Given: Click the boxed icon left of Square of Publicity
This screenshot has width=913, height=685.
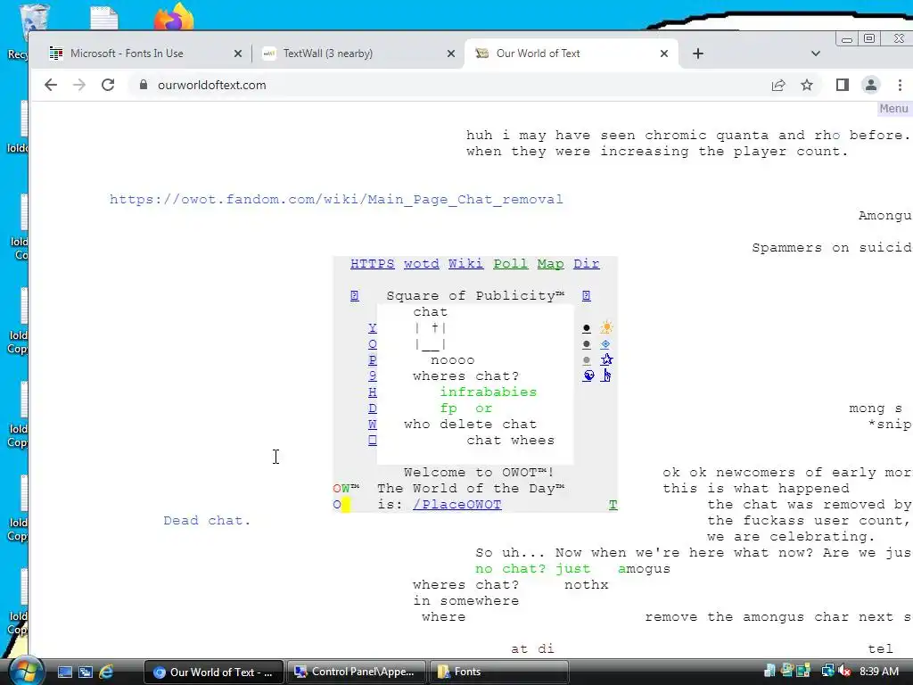Looking at the screenshot, I should pyautogui.click(x=355, y=296).
